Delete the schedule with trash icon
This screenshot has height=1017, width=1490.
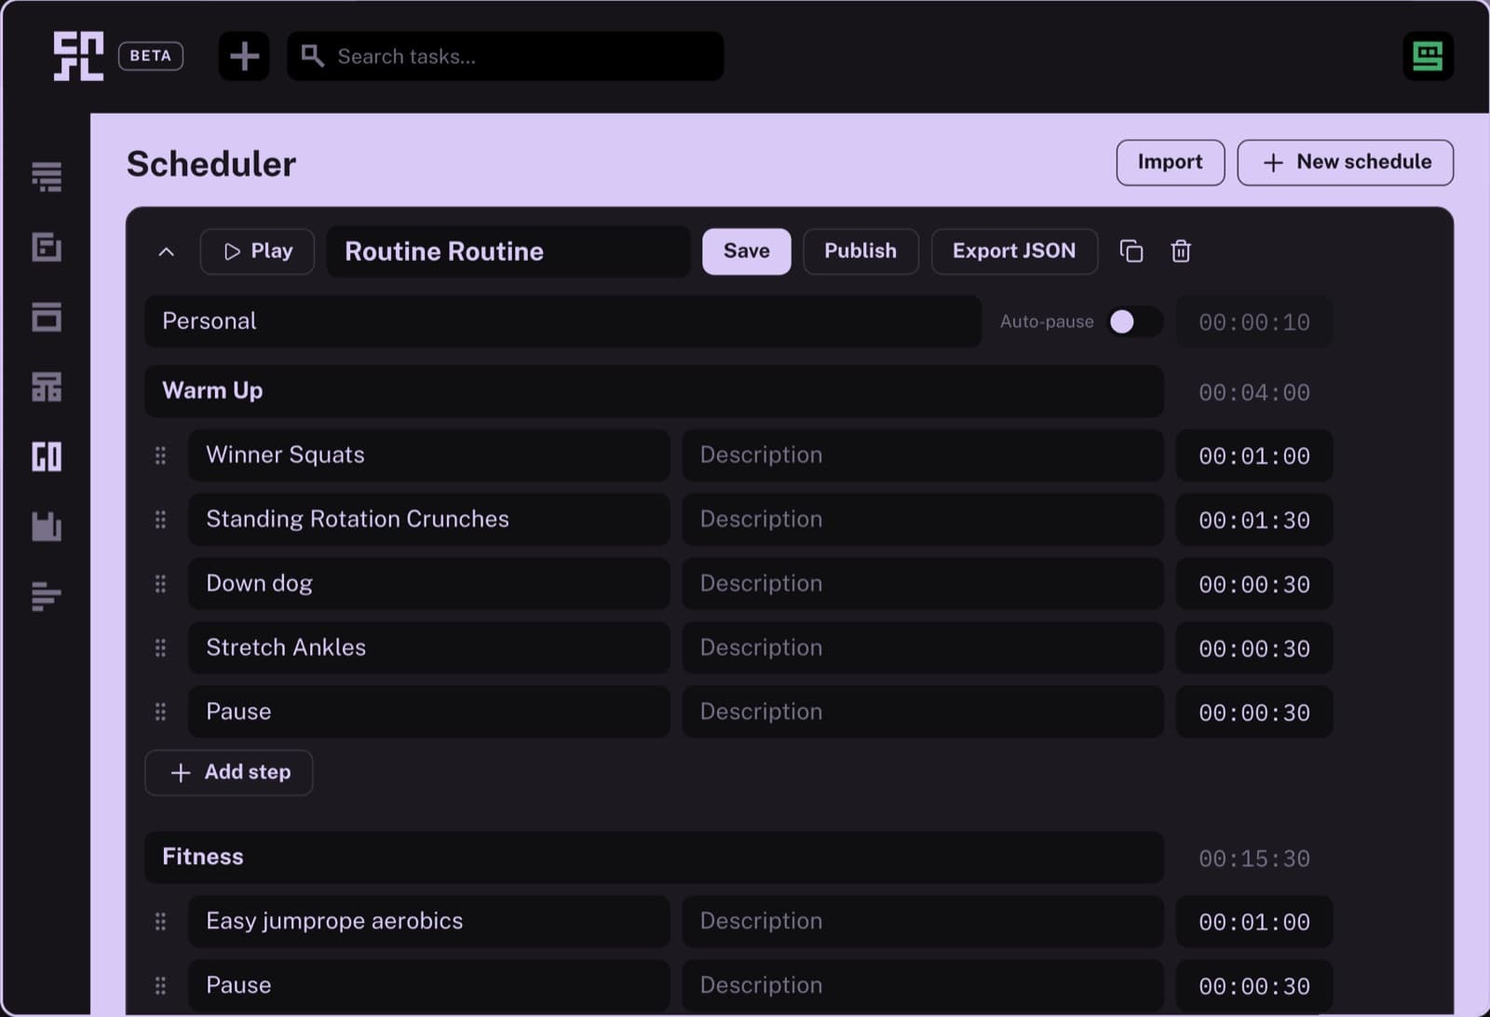[1181, 251]
